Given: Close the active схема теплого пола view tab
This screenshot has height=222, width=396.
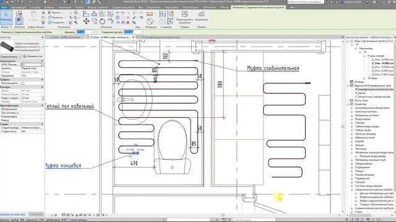Looking at the screenshot, I should tap(134, 37).
